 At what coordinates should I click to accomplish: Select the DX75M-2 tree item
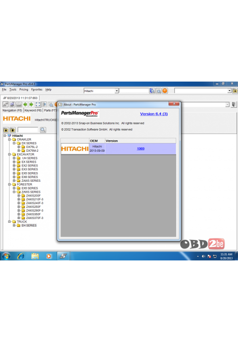[x=32, y=151]
